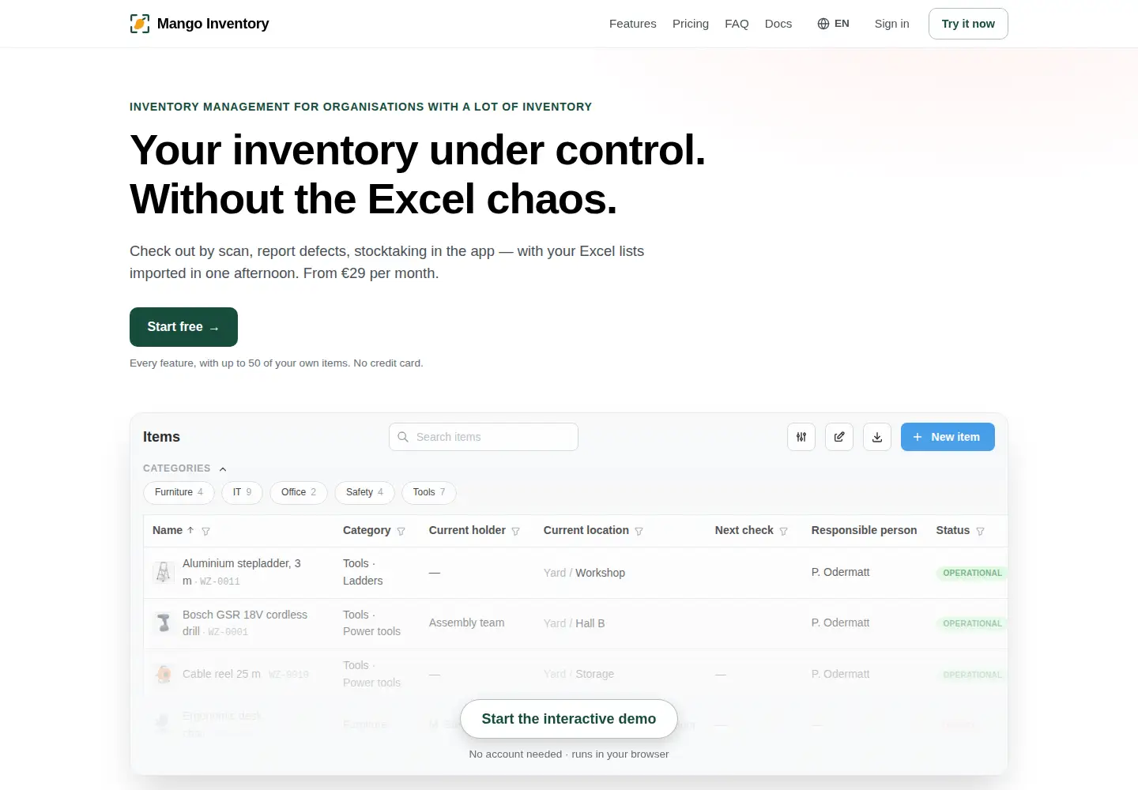Toggle the Tools category chip
This screenshot has width=1138, height=790.
pos(429,492)
